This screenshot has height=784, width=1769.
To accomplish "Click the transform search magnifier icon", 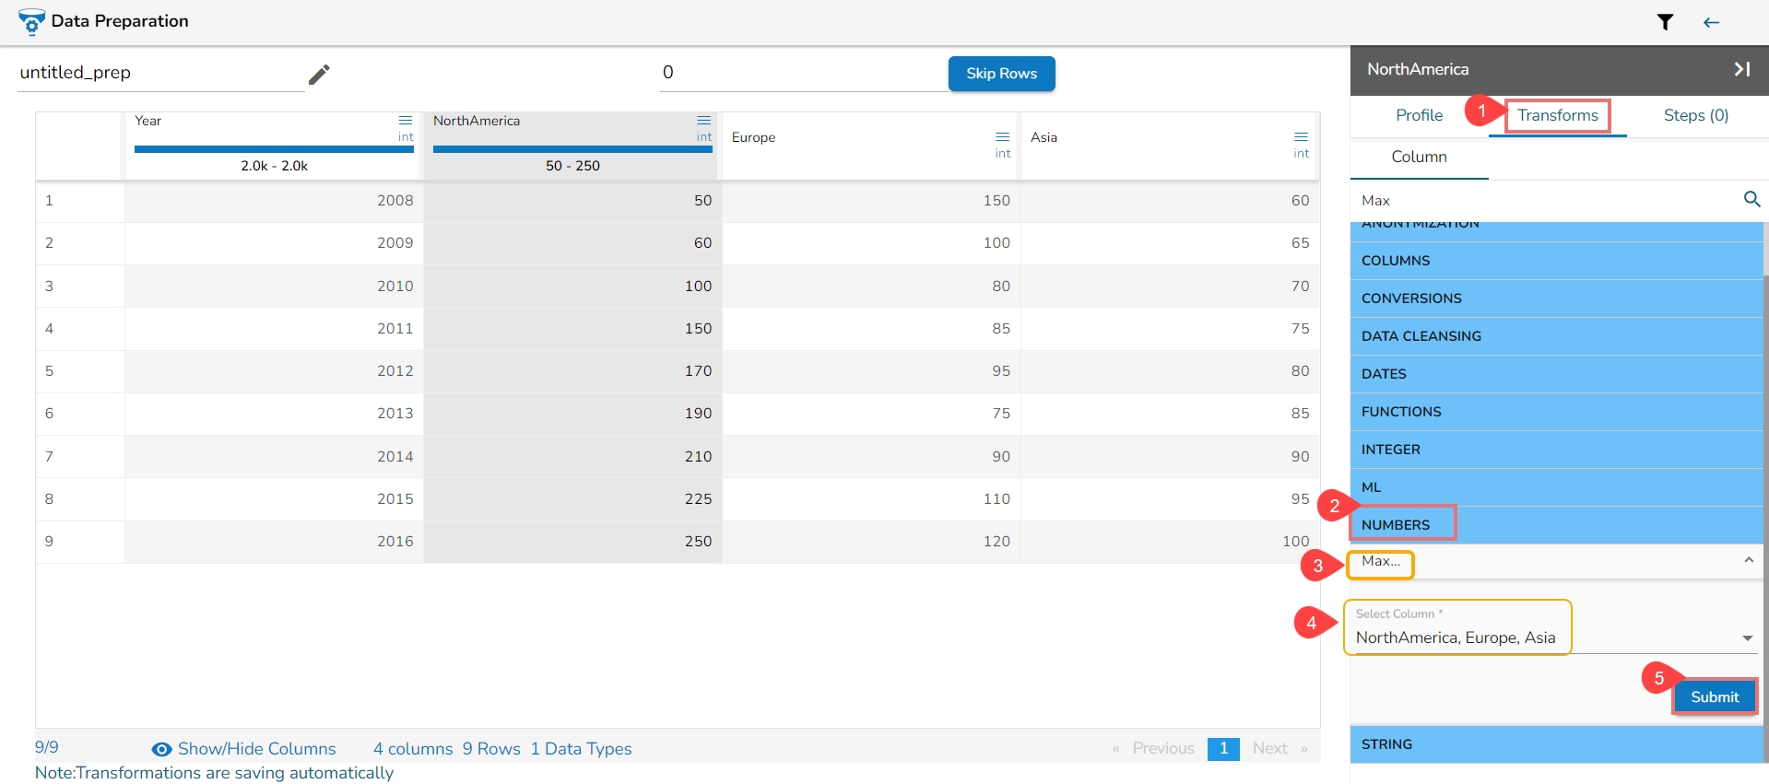I will click(1751, 199).
